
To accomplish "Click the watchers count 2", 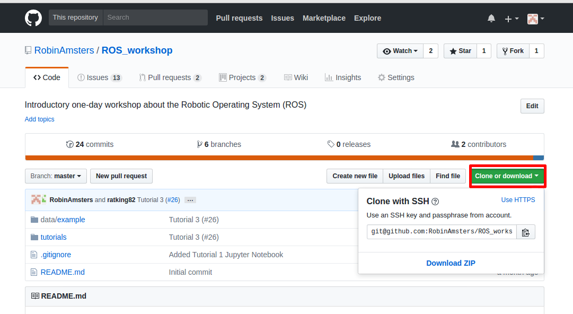I will (x=430, y=51).
